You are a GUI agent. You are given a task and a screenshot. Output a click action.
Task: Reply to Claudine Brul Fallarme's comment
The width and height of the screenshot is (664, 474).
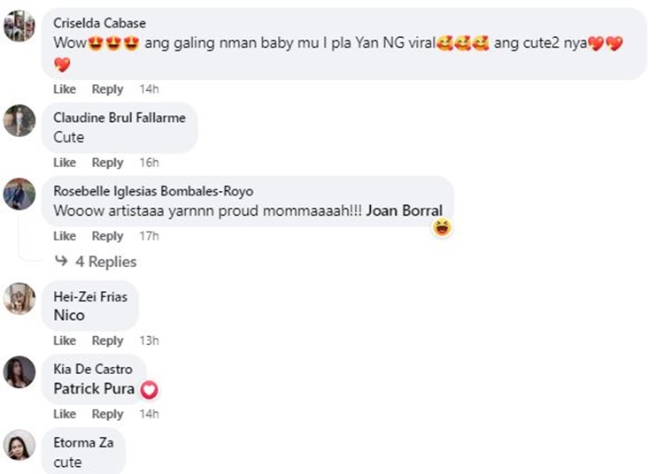pos(107,163)
